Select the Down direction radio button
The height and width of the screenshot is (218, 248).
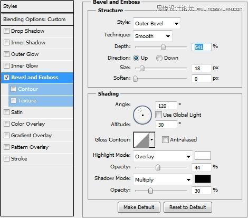tap(159, 58)
